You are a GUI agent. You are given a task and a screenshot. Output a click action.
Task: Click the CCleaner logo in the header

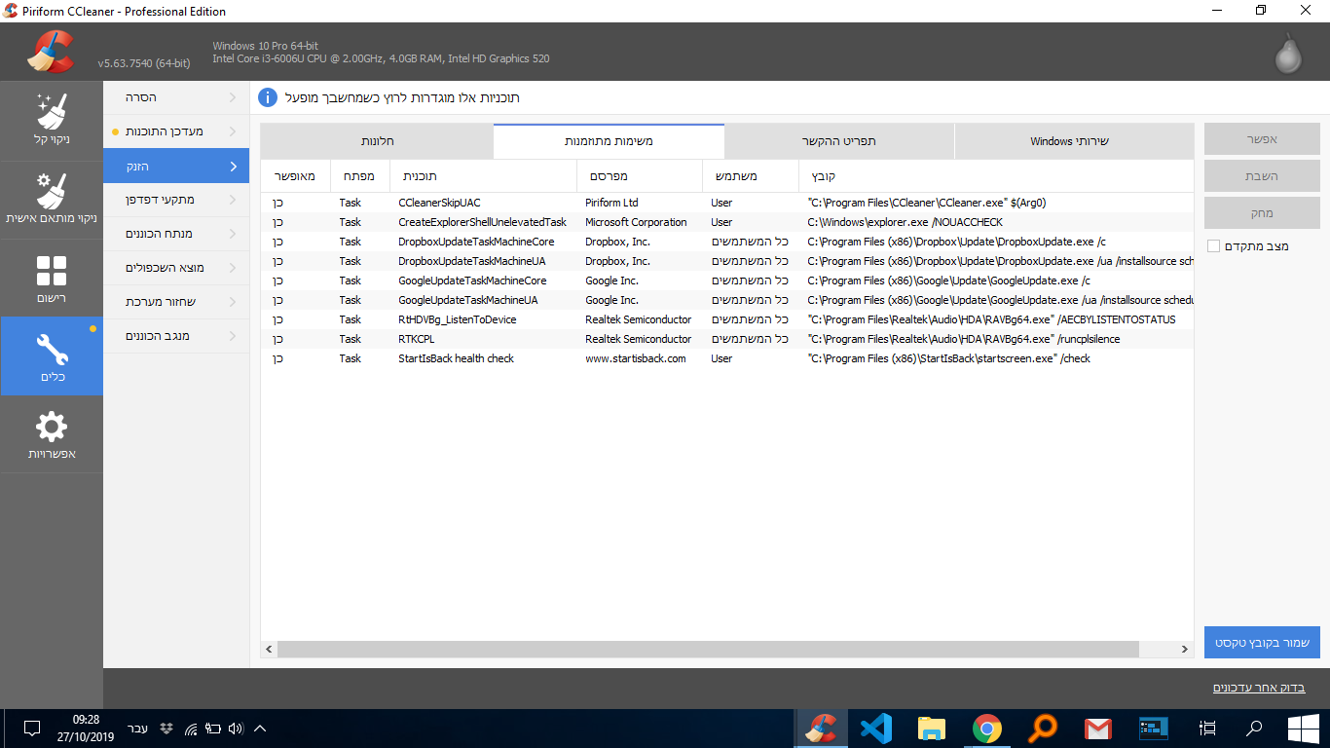coord(51,52)
